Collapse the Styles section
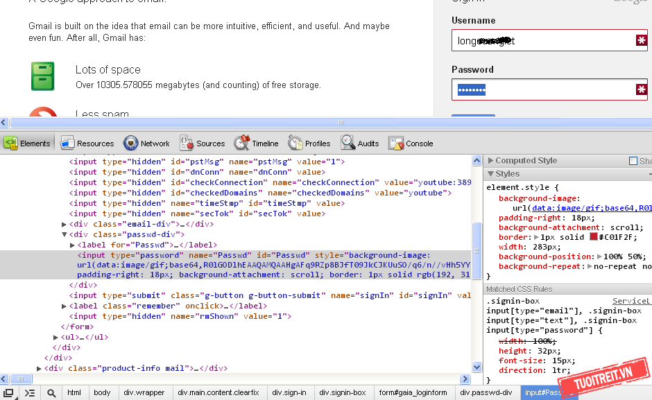Screen dimensions: 652x400 tap(491, 174)
